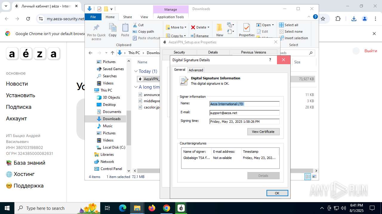Click the Signing time field
Viewport: 382px width, 214px height.
[244, 122]
